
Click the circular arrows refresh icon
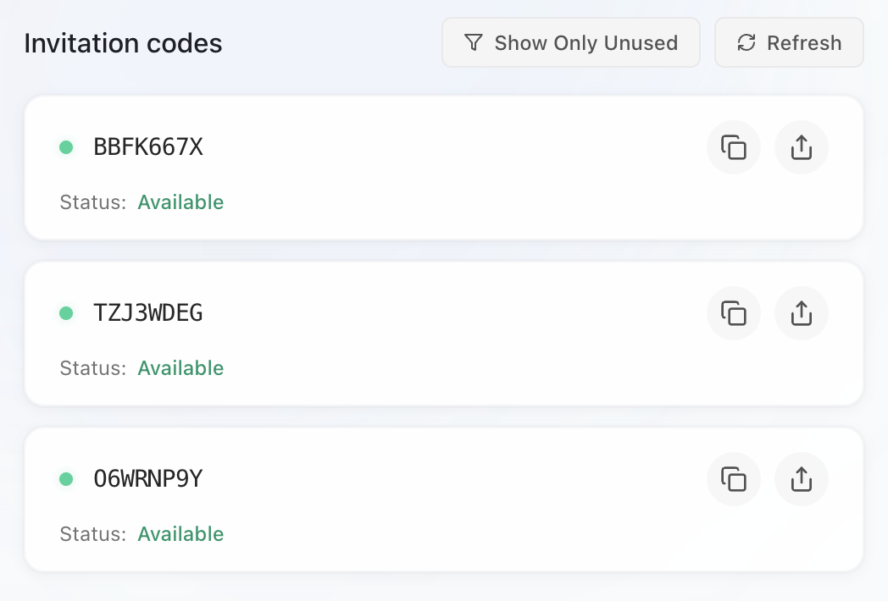746,42
